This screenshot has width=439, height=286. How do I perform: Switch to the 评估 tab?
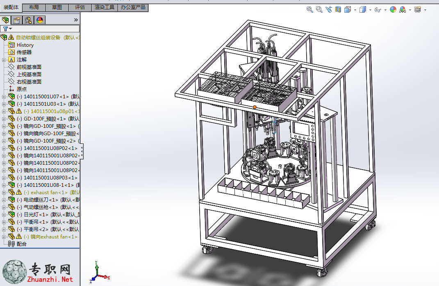(80, 7)
